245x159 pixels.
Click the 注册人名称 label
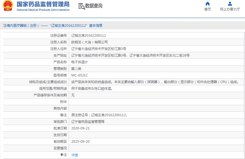click(58, 42)
